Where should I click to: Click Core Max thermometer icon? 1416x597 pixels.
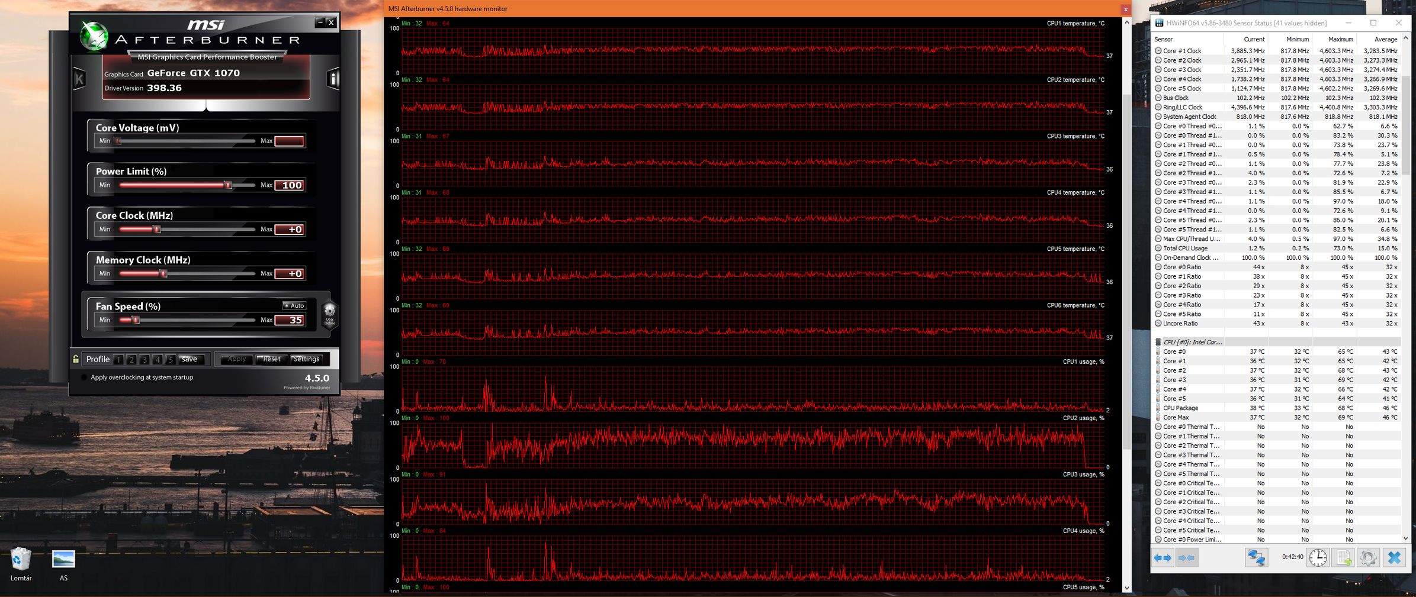pyautogui.click(x=1158, y=417)
